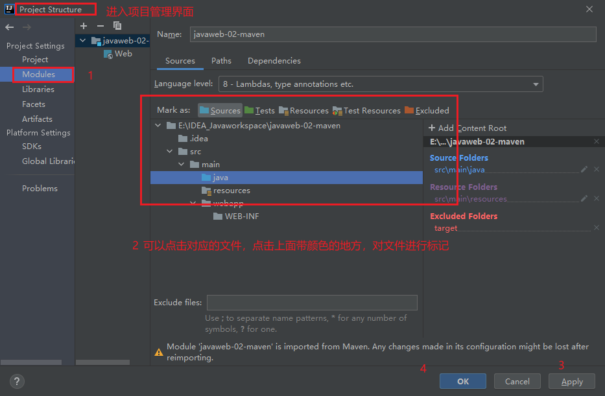Copy the module via the copy icon
This screenshot has width=605, height=396.
click(x=117, y=26)
